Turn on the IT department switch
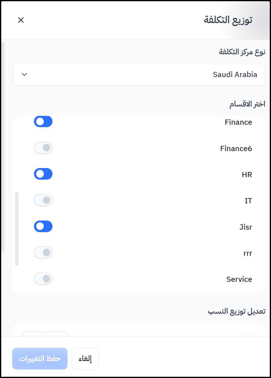Screen dimensions: 271x378 pos(43,200)
